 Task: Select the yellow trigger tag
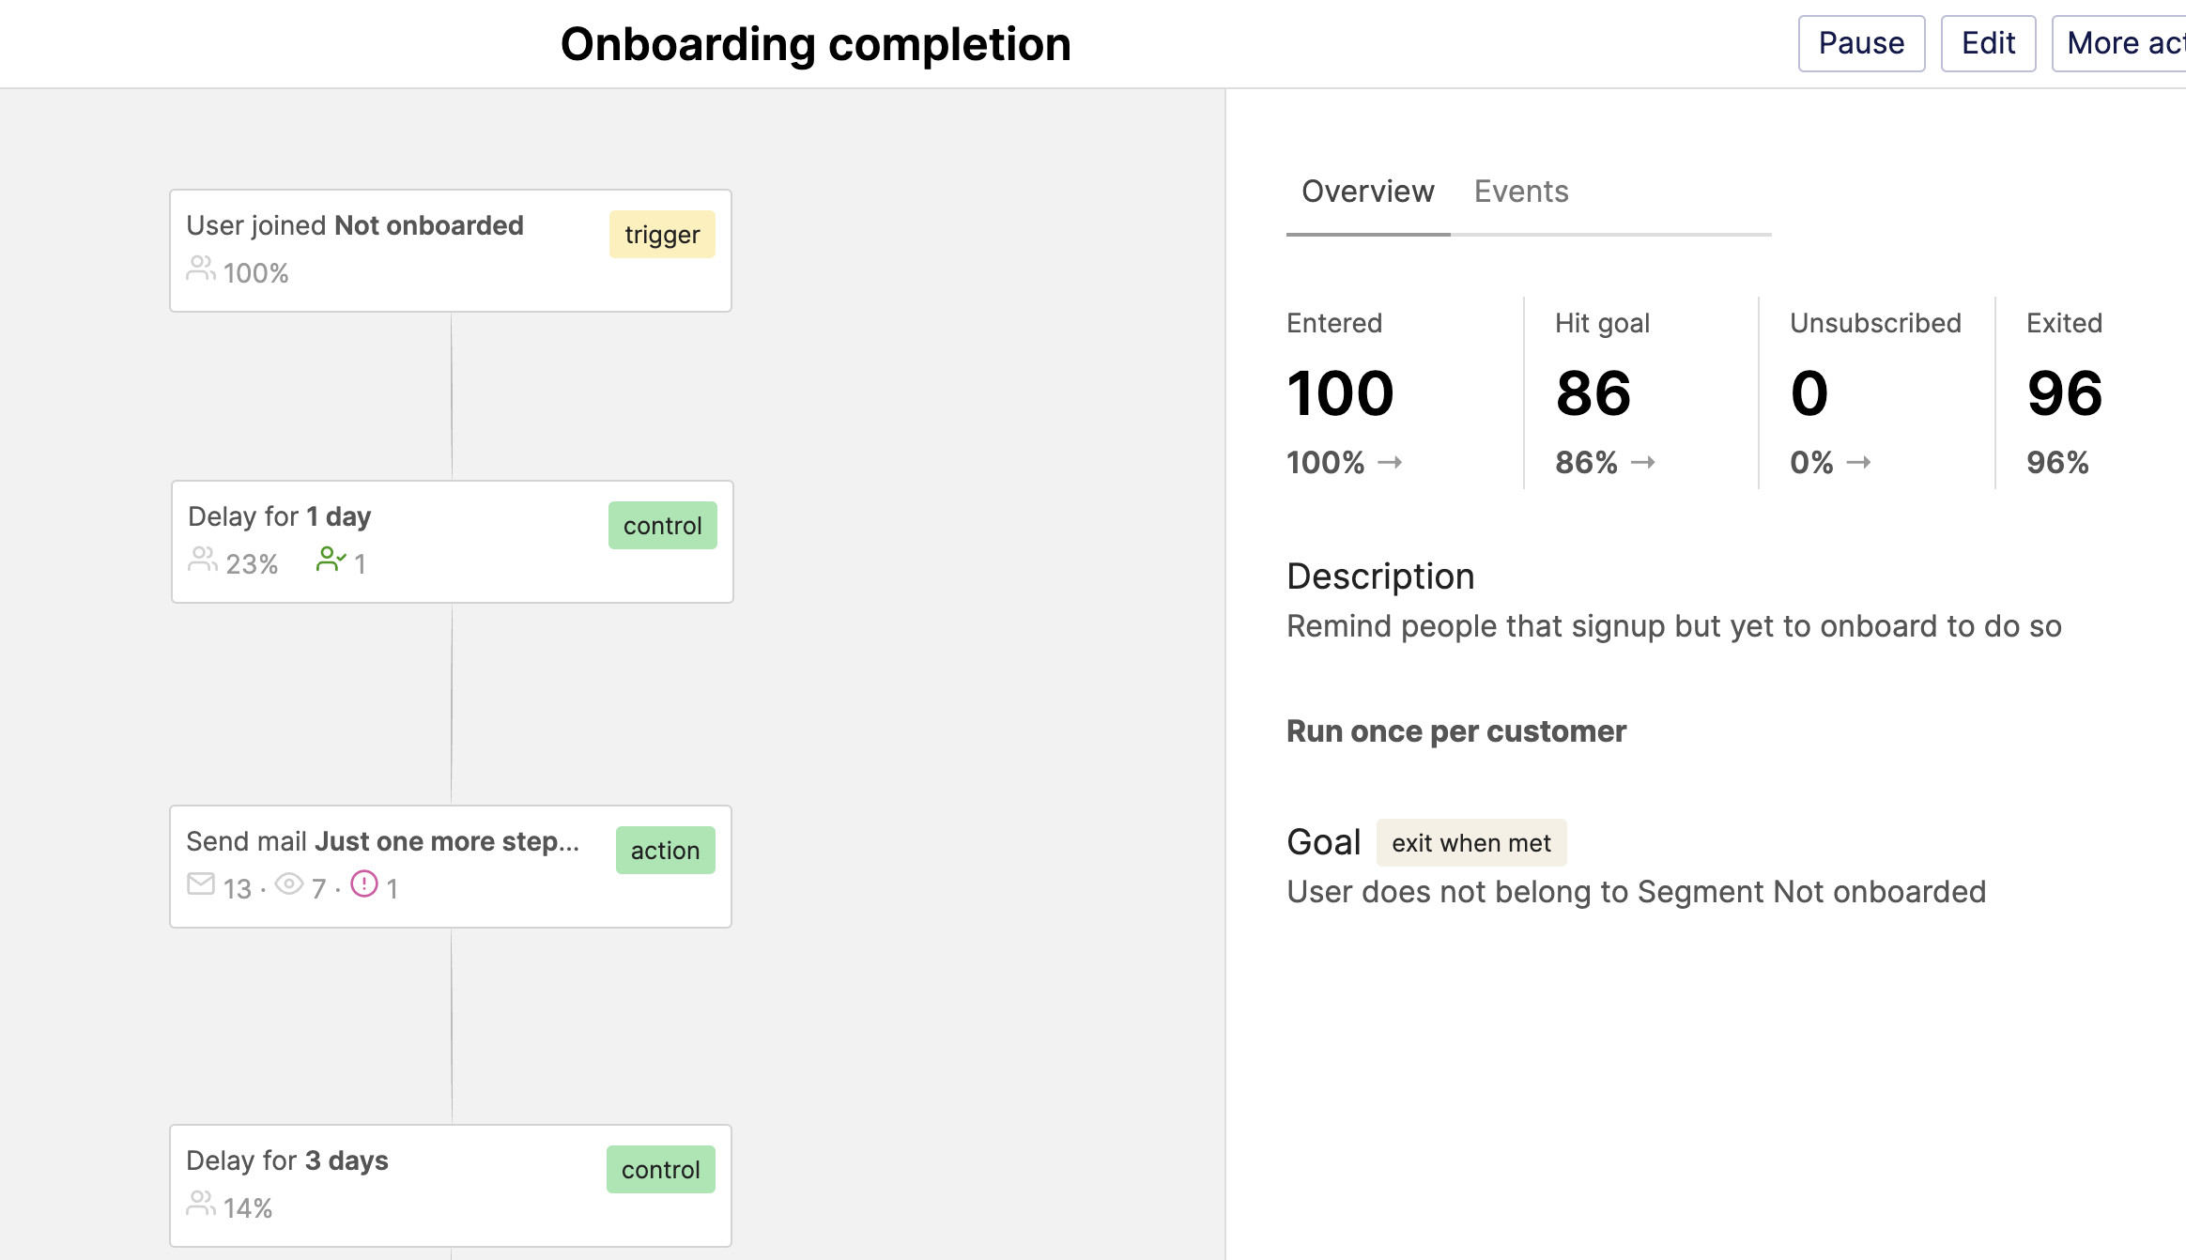click(662, 235)
